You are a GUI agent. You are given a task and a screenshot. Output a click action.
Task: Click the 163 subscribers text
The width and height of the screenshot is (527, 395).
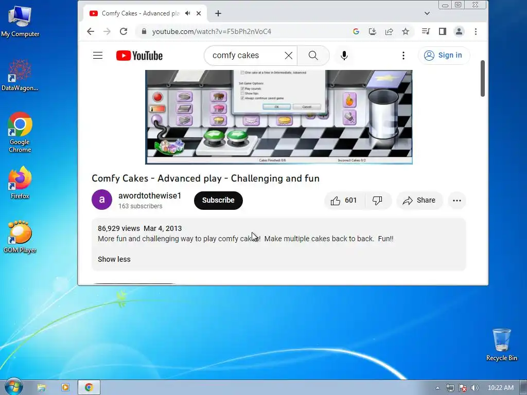coord(140,206)
